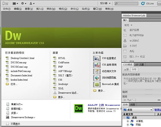Click the CSS 检查模式 feature icon
The width and height of the screenshot is (161, 127).
pyautogui.click(x=97, y=58)
